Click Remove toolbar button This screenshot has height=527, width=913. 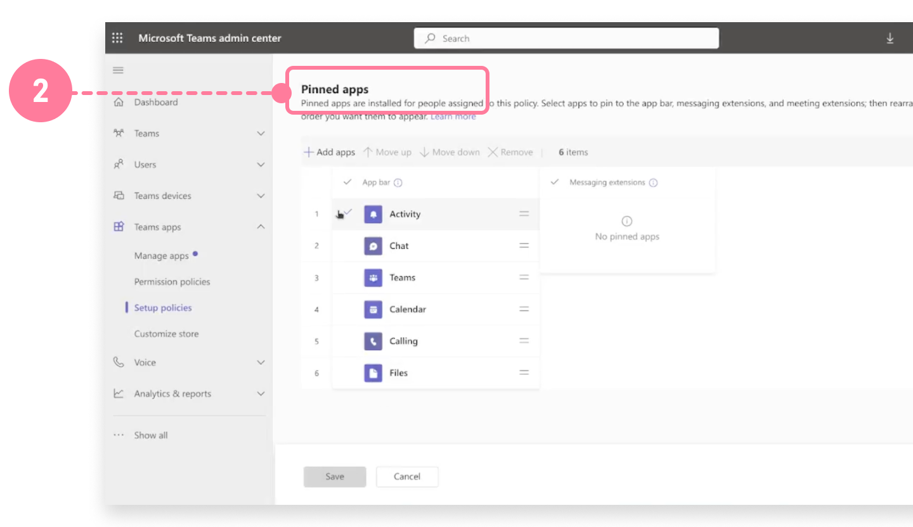pyautogui.click(x=510, y=152)
